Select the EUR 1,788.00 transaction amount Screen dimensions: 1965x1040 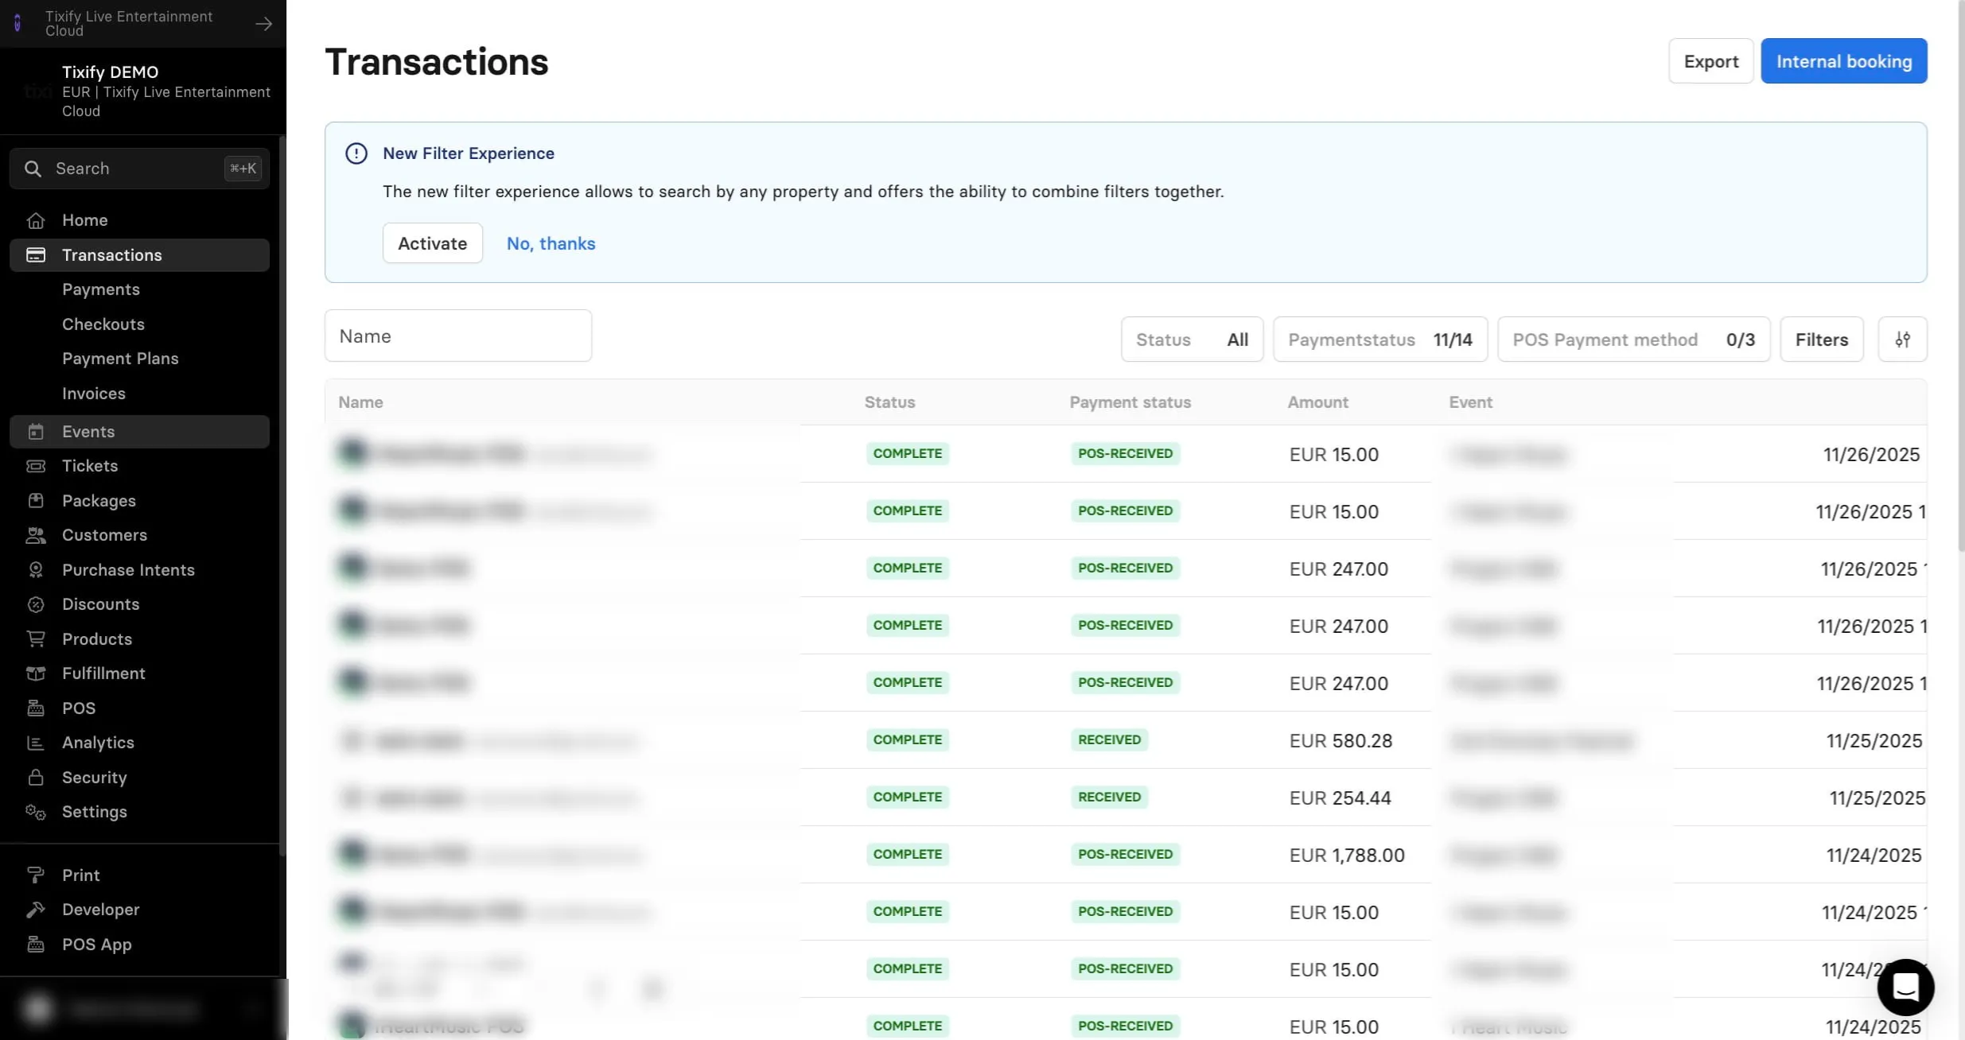click(1347, 856)
